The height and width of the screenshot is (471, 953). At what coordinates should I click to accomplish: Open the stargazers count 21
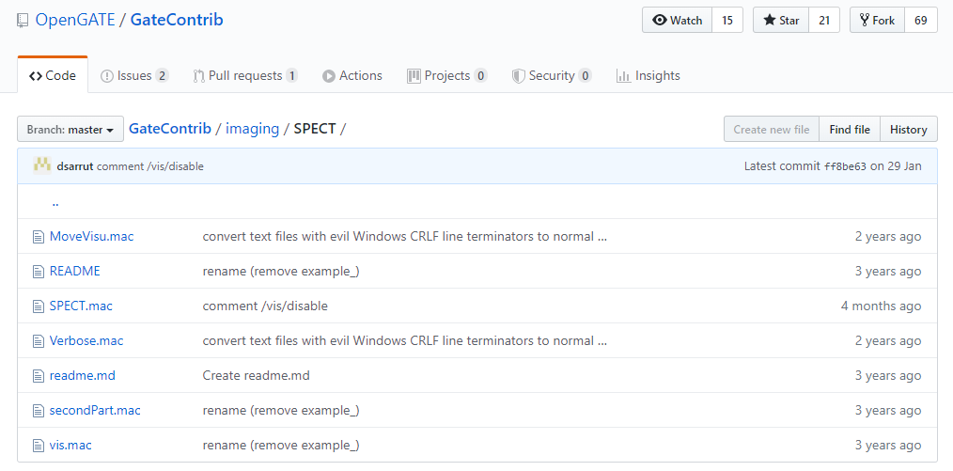[824, 20]
